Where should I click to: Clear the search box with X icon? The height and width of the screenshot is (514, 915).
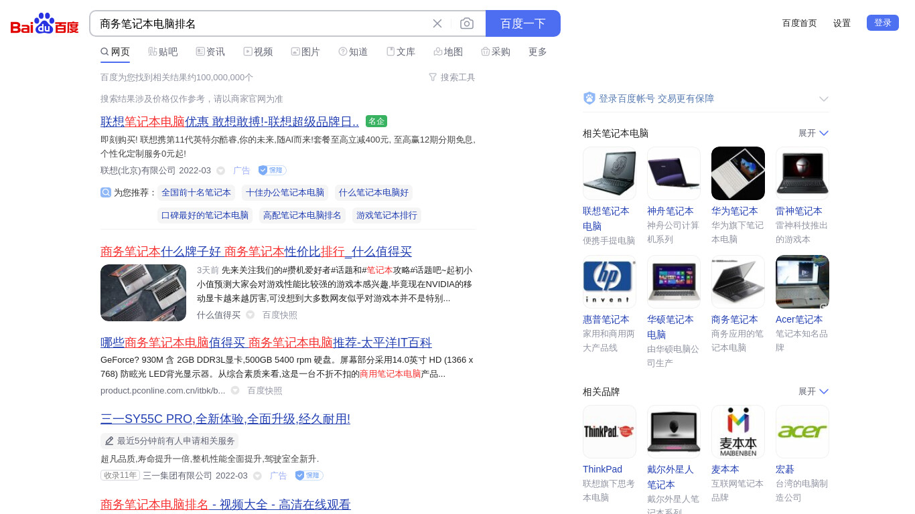pyautogui.click(x=437, y=23)
